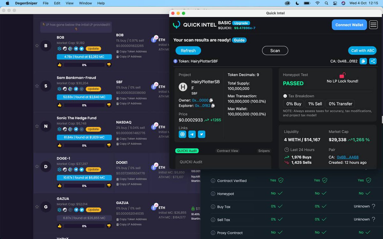This screenshot has height=239, width=383.
Task: Thumbs down the DOGE-1 token
Action: (x=109, y=185)
